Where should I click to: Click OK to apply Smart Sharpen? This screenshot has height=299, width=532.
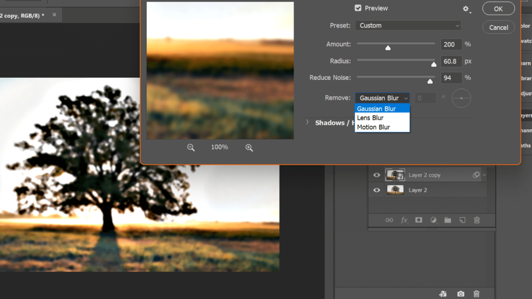pos(498,9)
